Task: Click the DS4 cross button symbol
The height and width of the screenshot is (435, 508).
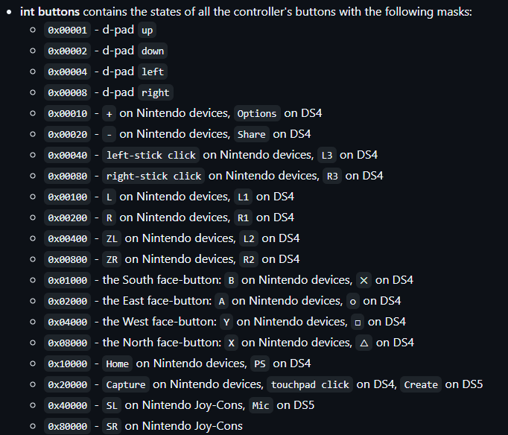Action: click(x=363, y=280)
